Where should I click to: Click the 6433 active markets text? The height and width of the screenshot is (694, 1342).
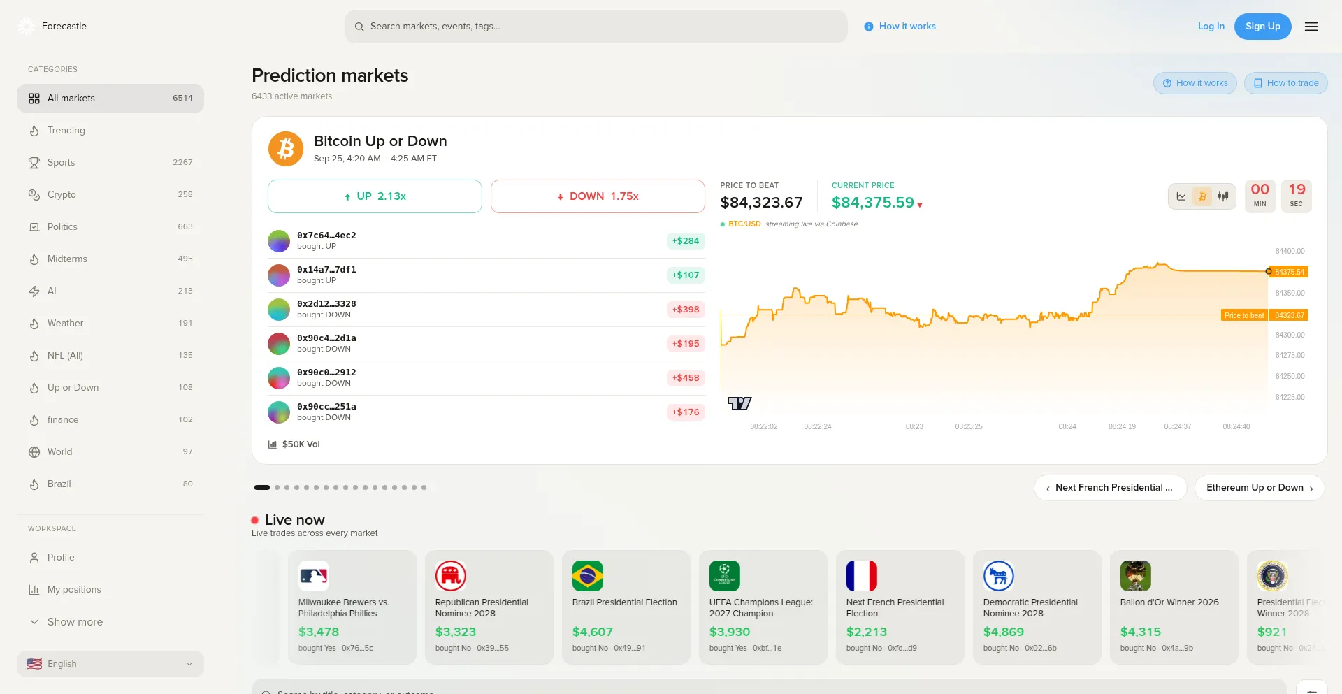[x=292, y=96]
